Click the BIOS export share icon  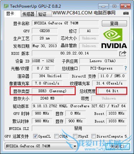123,53
